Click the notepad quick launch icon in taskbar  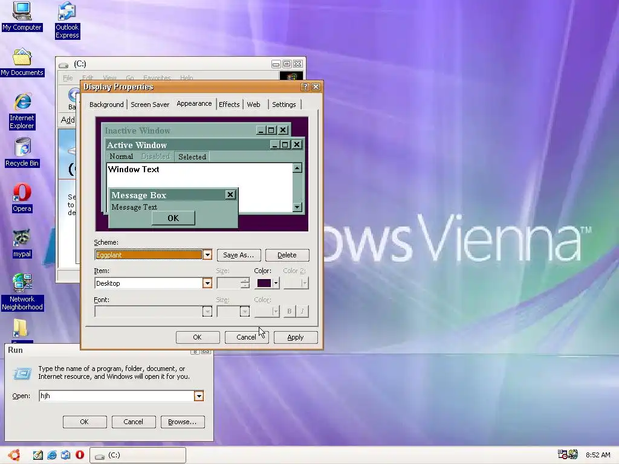click(37, 455)
